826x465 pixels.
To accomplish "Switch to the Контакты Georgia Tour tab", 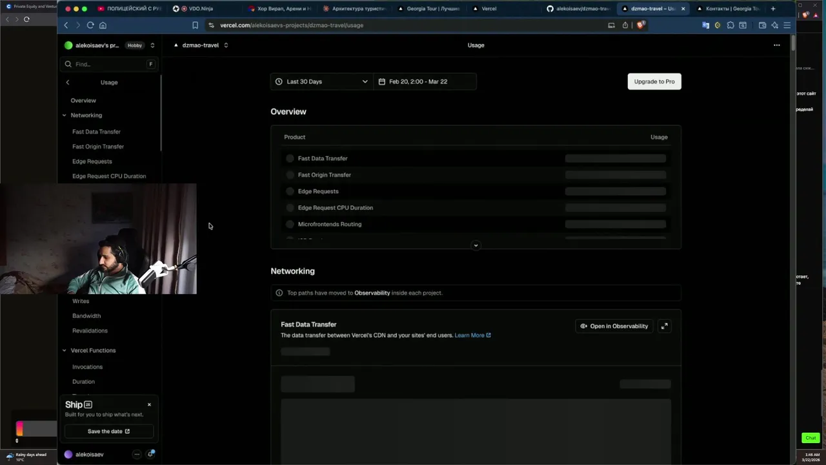I will tap(728, 8).
